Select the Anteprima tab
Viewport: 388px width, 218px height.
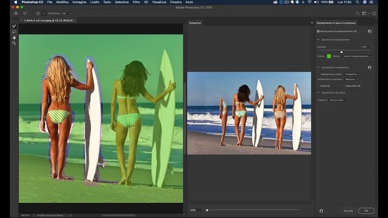pos(195,23)
